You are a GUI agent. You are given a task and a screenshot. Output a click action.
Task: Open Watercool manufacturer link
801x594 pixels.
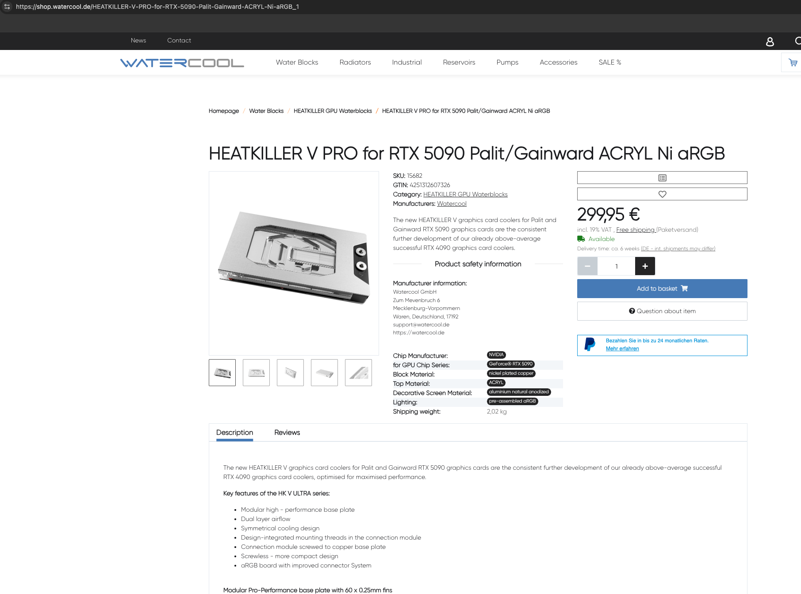[452, 203]
